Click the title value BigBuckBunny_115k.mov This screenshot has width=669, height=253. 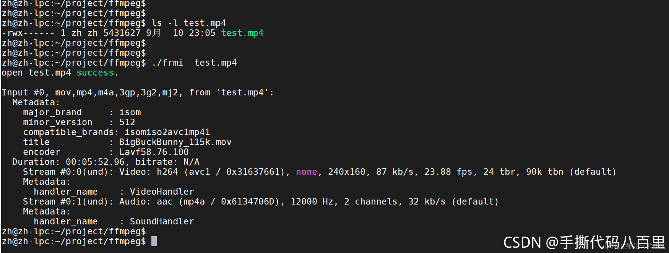(x=175, y=142)
